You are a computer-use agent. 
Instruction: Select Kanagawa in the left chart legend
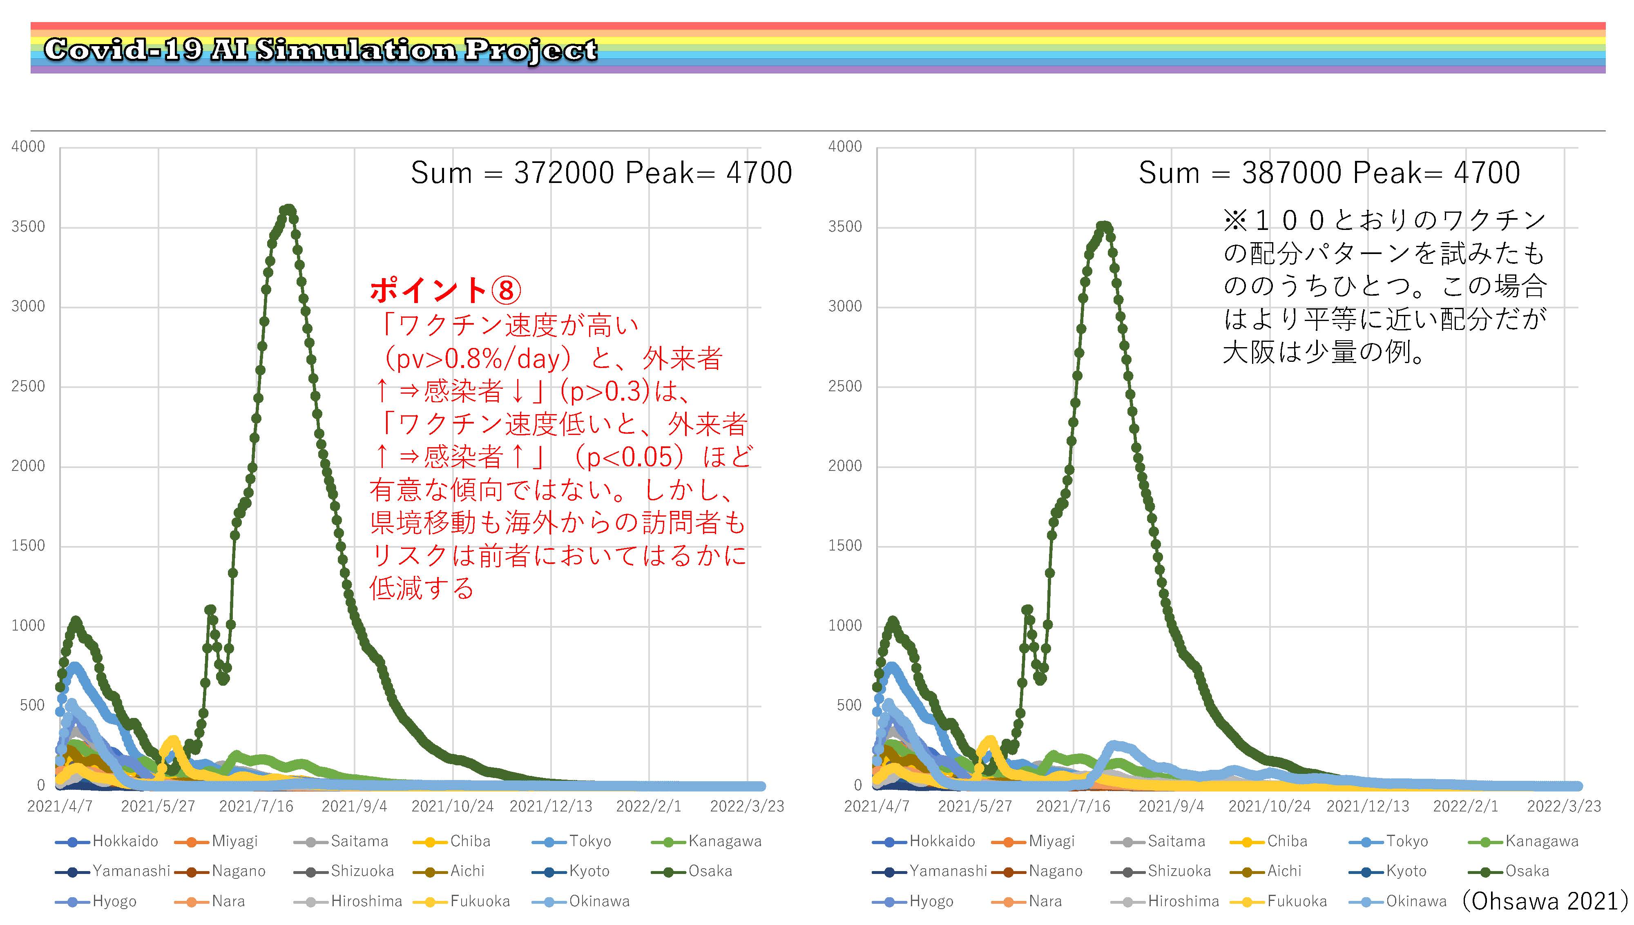click(706, 841)
